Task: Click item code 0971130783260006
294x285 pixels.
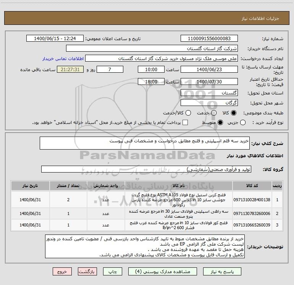Action: (x=252, y=213)
